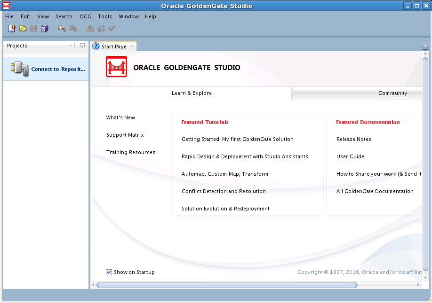Click the greyed checkmark validate toolbar icon
This screenshot has width=432, height=303.
(112, 28)
